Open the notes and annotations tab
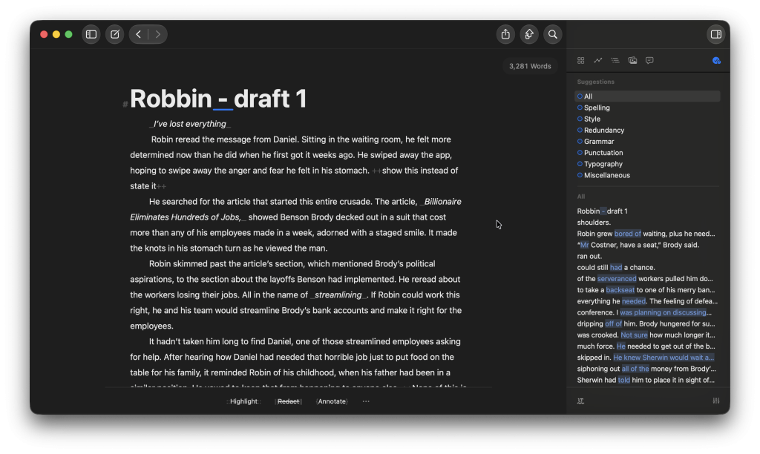Viewport: 760px width, 454px height. (649, 61)
